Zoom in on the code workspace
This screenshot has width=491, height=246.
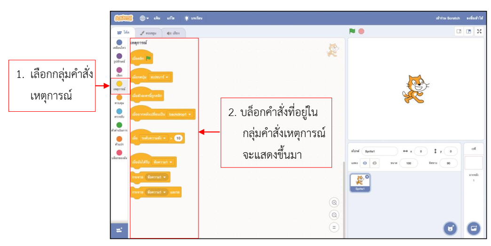coord(334,202)
